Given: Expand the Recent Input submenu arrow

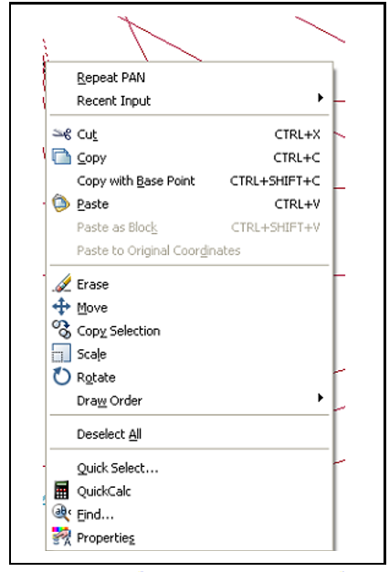Looking at the screenshot, I should tap(321, 98).
